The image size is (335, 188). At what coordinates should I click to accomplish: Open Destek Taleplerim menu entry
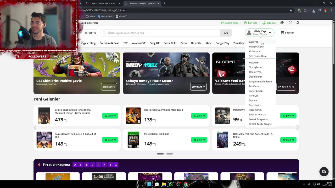[x=259, y=119]
